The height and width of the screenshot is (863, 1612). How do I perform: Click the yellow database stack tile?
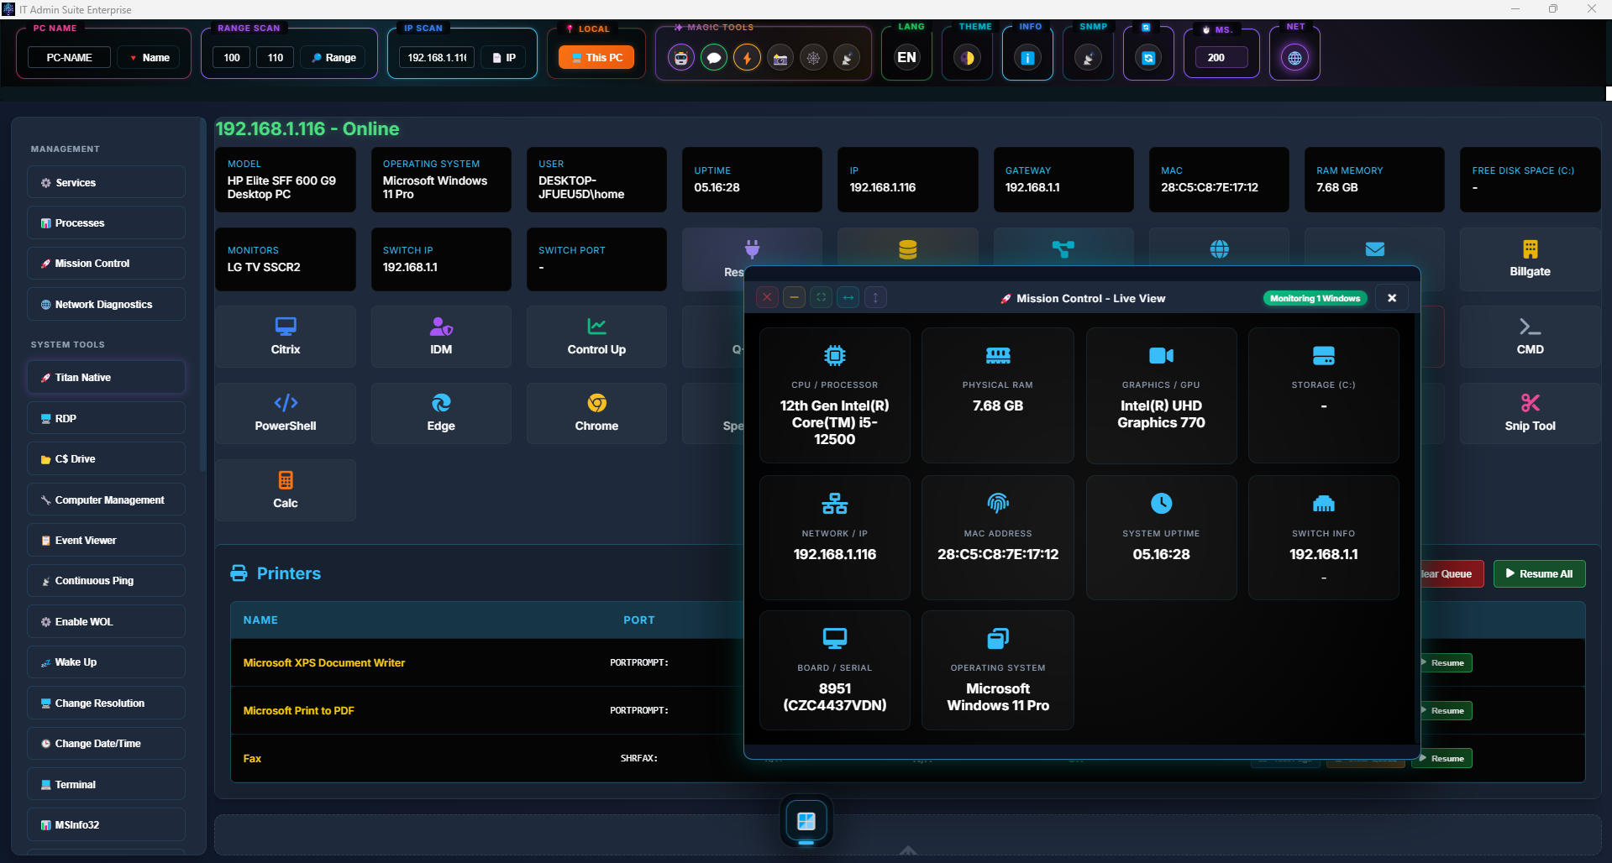(x=908, y=248)
